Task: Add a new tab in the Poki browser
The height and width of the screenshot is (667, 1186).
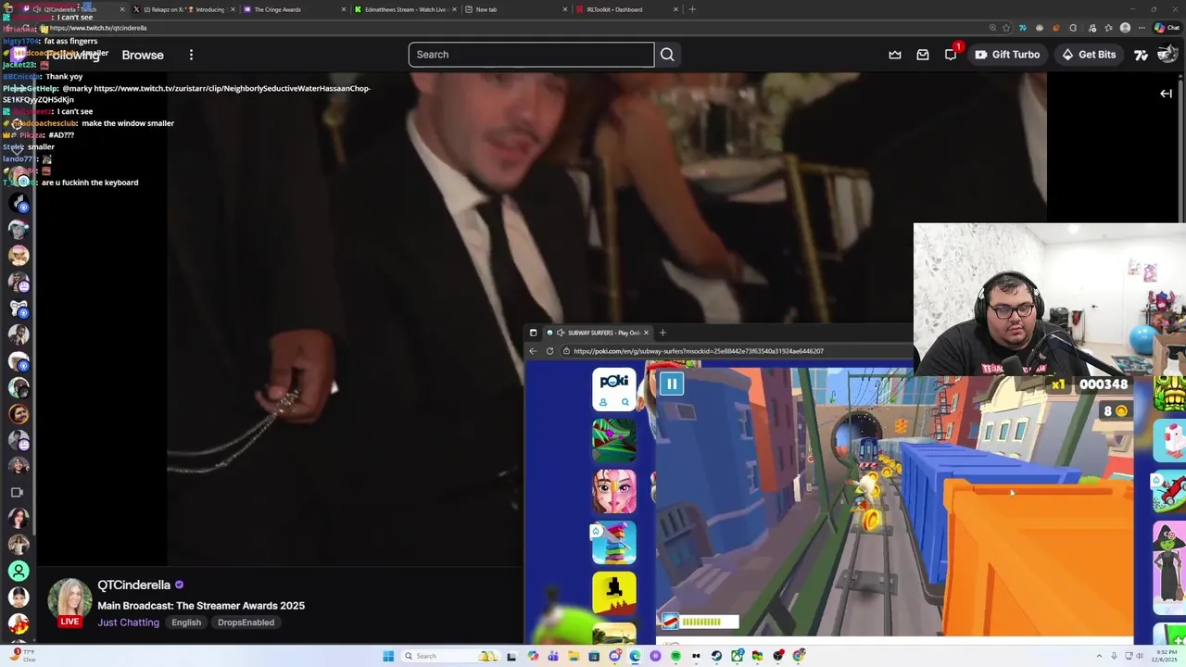Action: tap(662, 333)
